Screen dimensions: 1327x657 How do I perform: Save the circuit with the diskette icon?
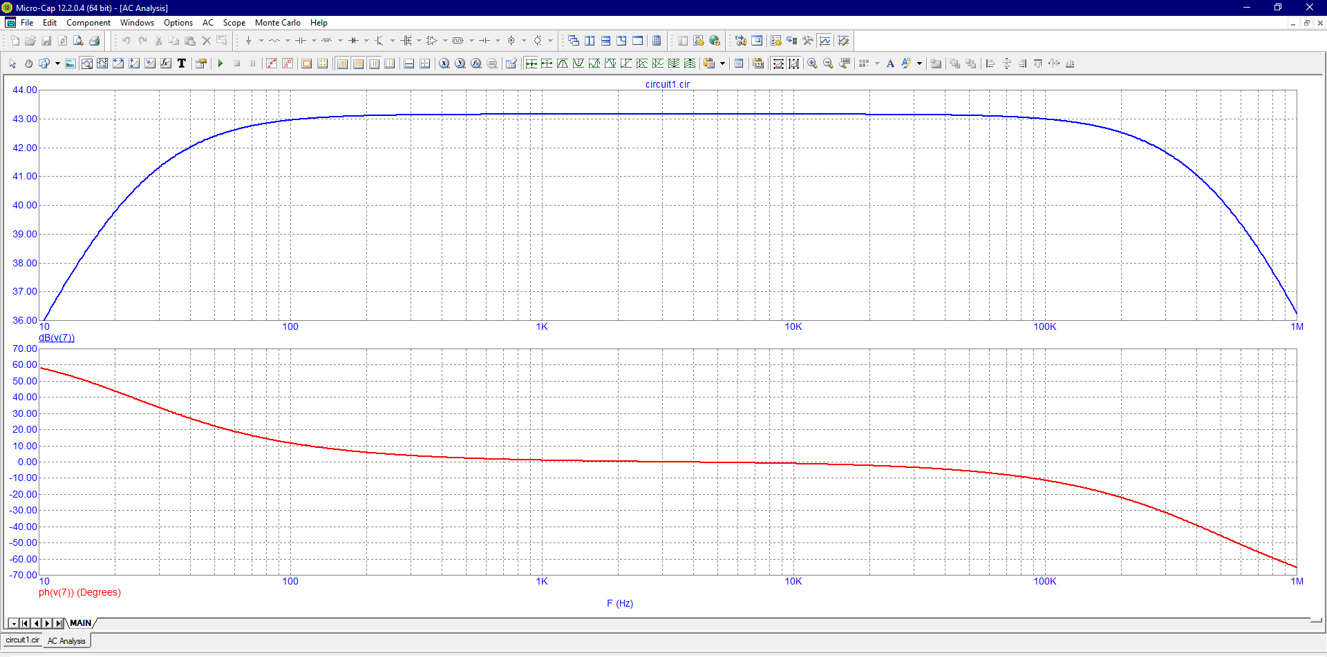pos(46,41)
